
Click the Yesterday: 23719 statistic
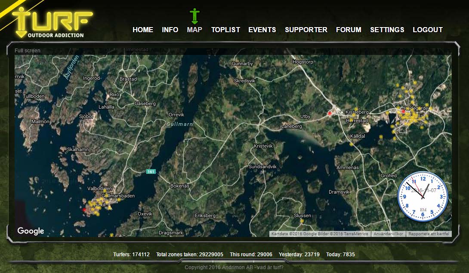click(299, 255)
